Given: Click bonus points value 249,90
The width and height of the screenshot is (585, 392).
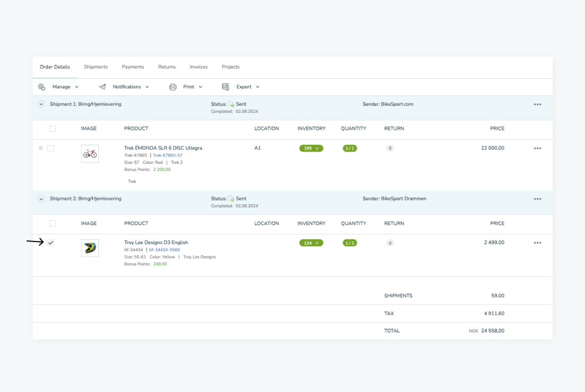Looking at the screenshot, I should 160,264.
